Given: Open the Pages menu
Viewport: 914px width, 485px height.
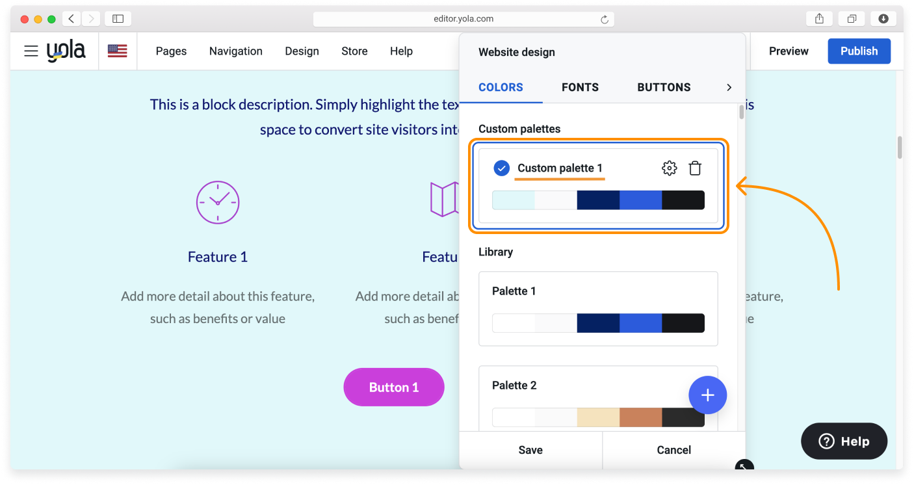Looking at the screenshot, I should coord(171,51).
